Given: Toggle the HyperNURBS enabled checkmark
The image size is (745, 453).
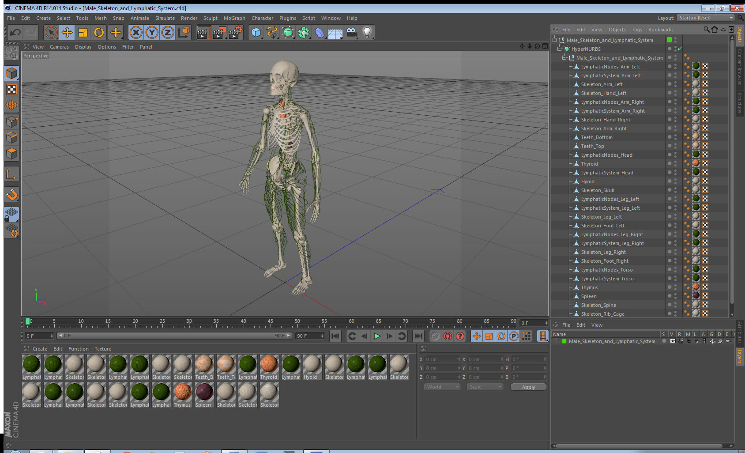Looking at the screenshot, I should click(680, 49).
